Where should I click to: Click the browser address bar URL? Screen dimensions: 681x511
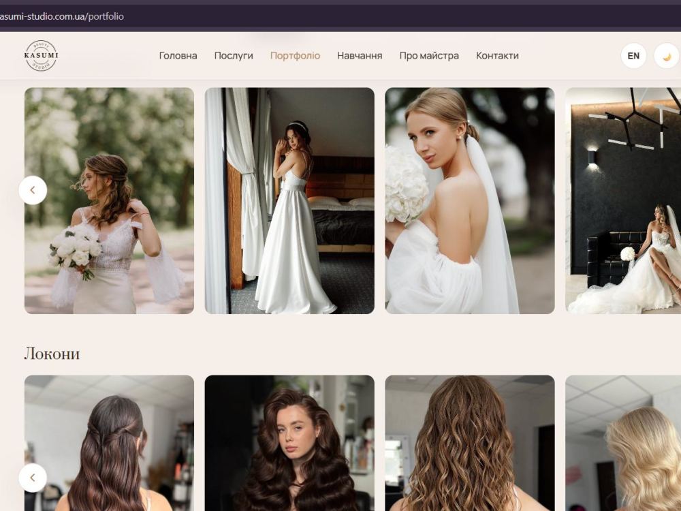click(62, 16)
